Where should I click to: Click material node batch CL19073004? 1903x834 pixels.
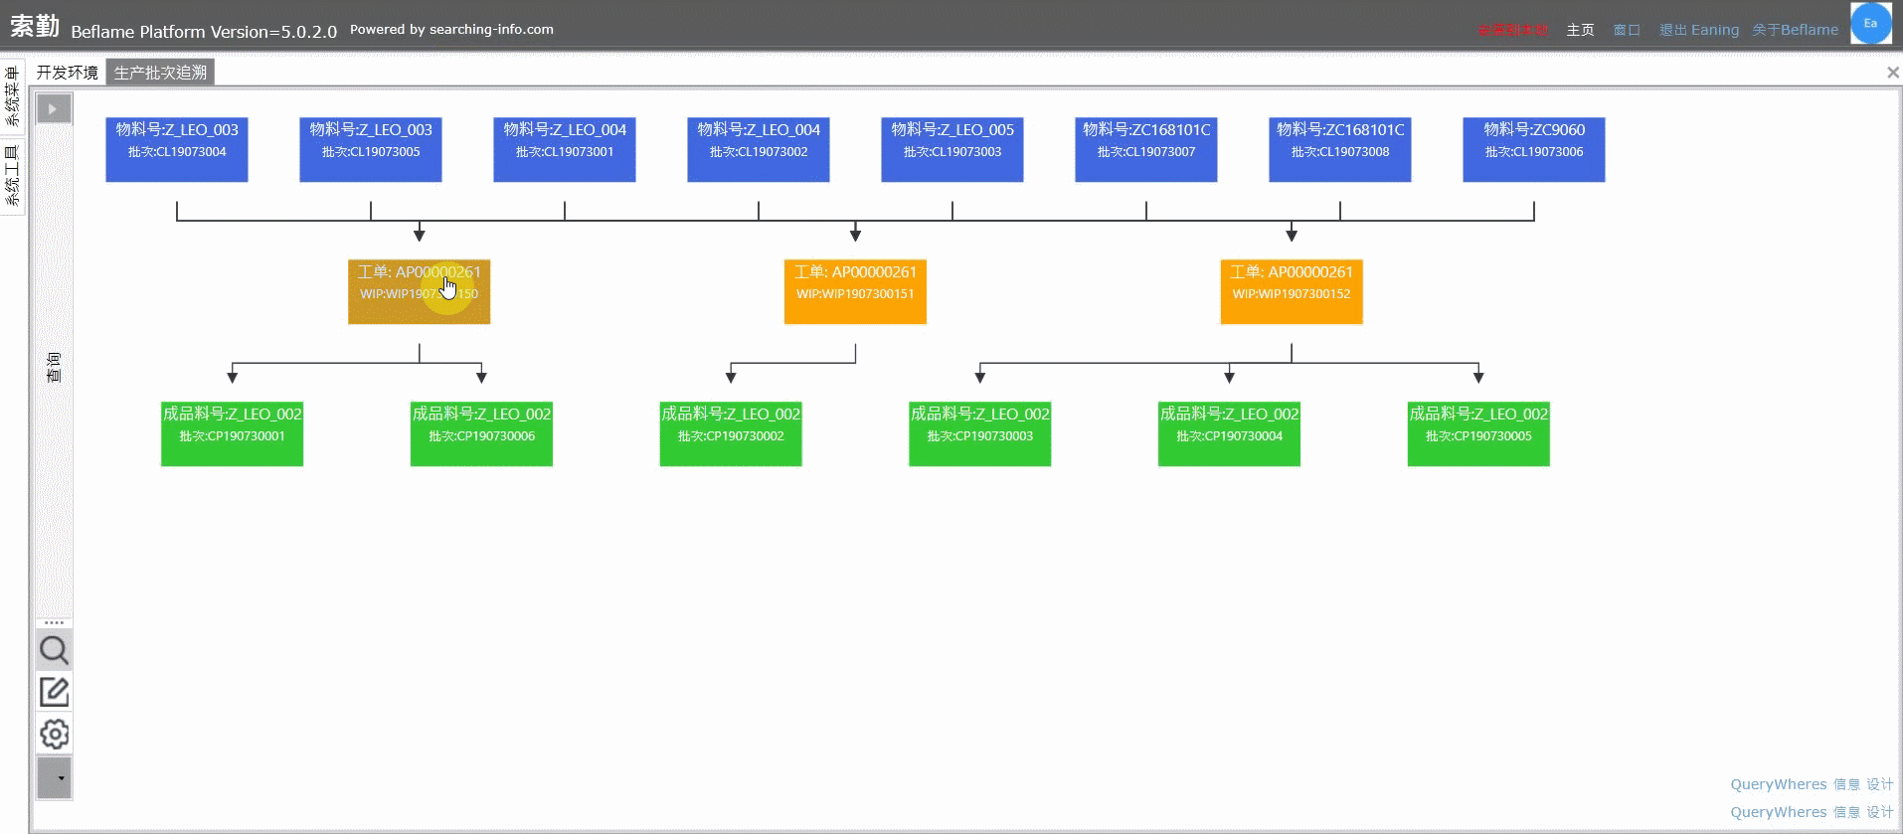coord(177,150)
